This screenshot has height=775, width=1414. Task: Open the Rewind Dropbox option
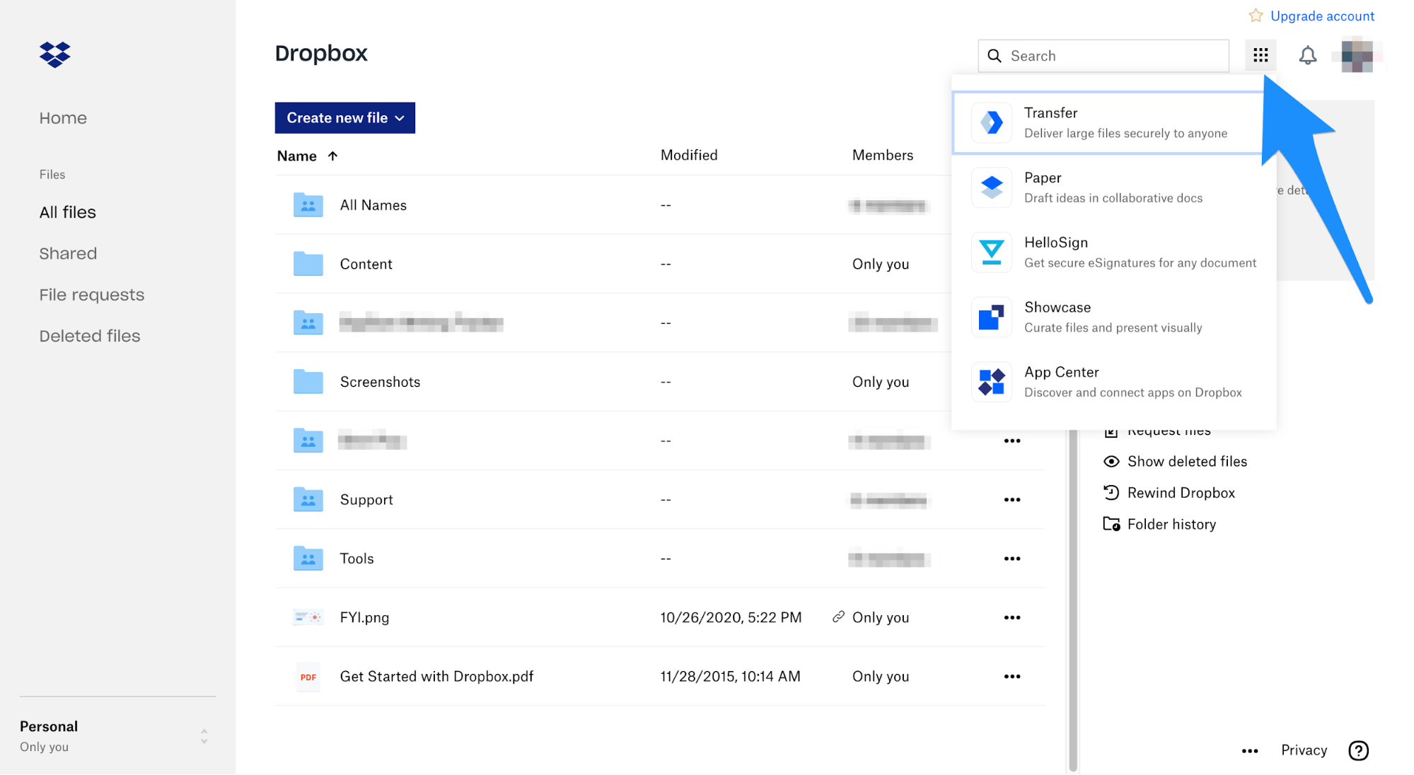click(1180, 492)
